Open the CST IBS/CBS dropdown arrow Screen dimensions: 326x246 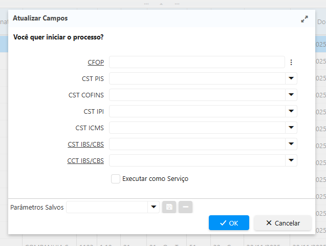pos(291,144)
